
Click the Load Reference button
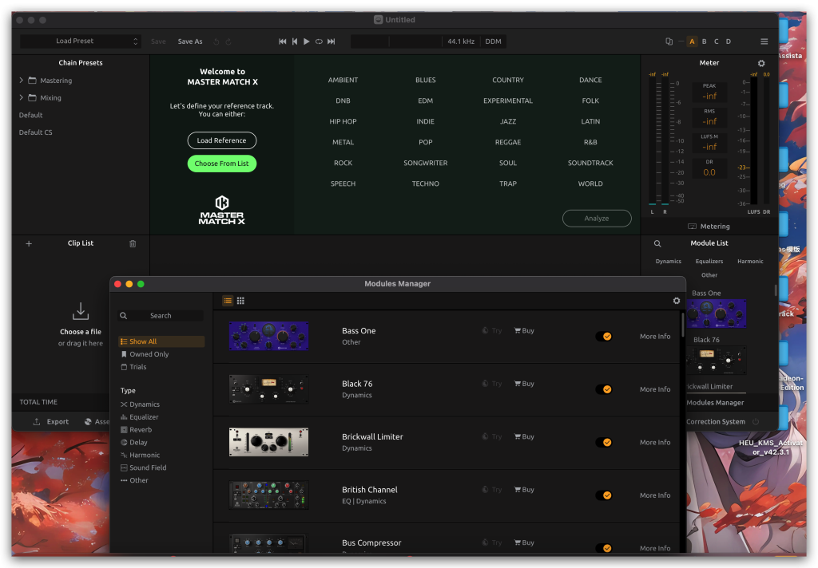tap(222, 140)
